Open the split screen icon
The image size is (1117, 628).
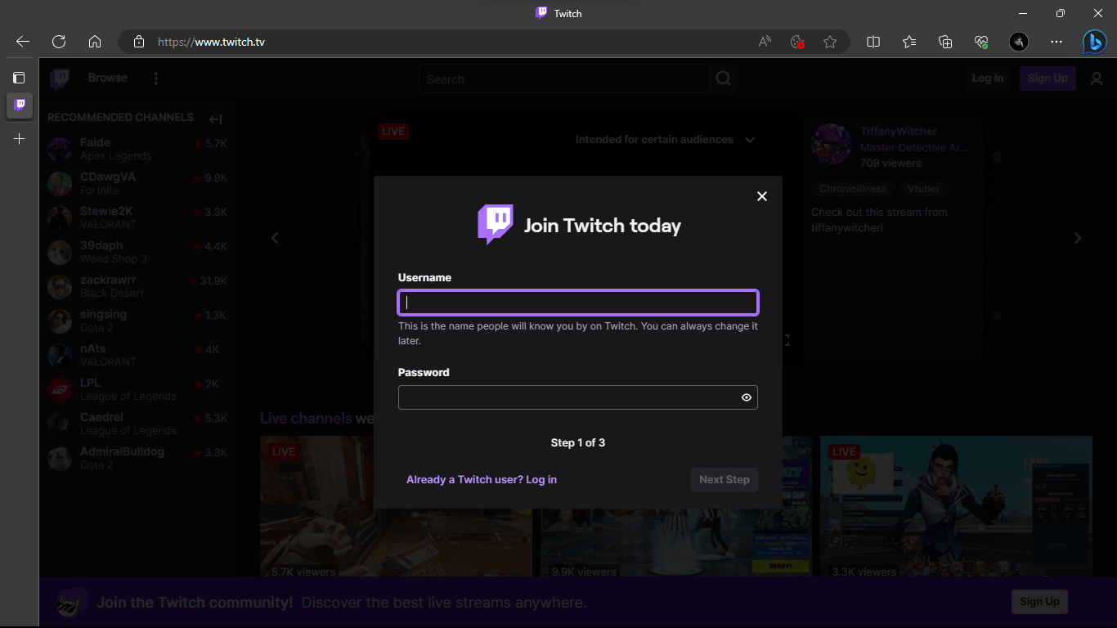[873, 42]
